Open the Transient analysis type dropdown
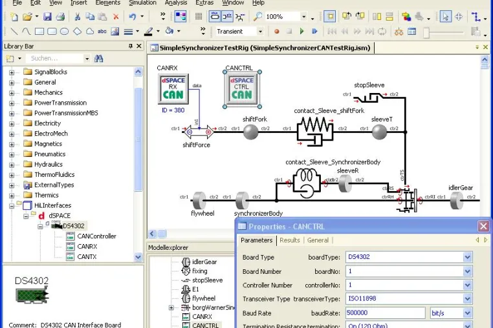Viewport: 493px width, 328px height. pyautogui.click(x=260, y=32)
